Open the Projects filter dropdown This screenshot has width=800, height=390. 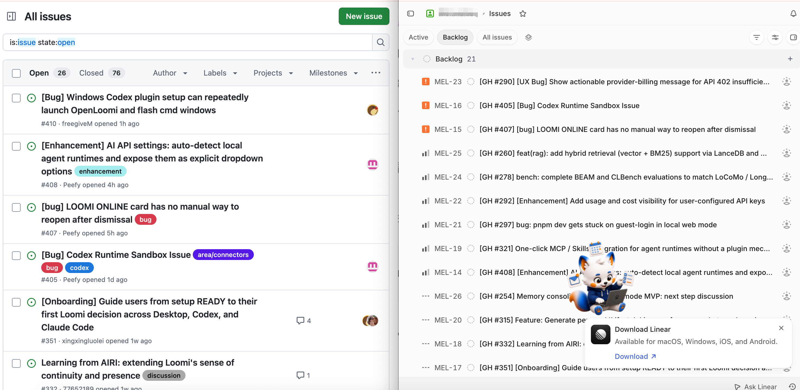pyautogui.click(x=273, y=73)
